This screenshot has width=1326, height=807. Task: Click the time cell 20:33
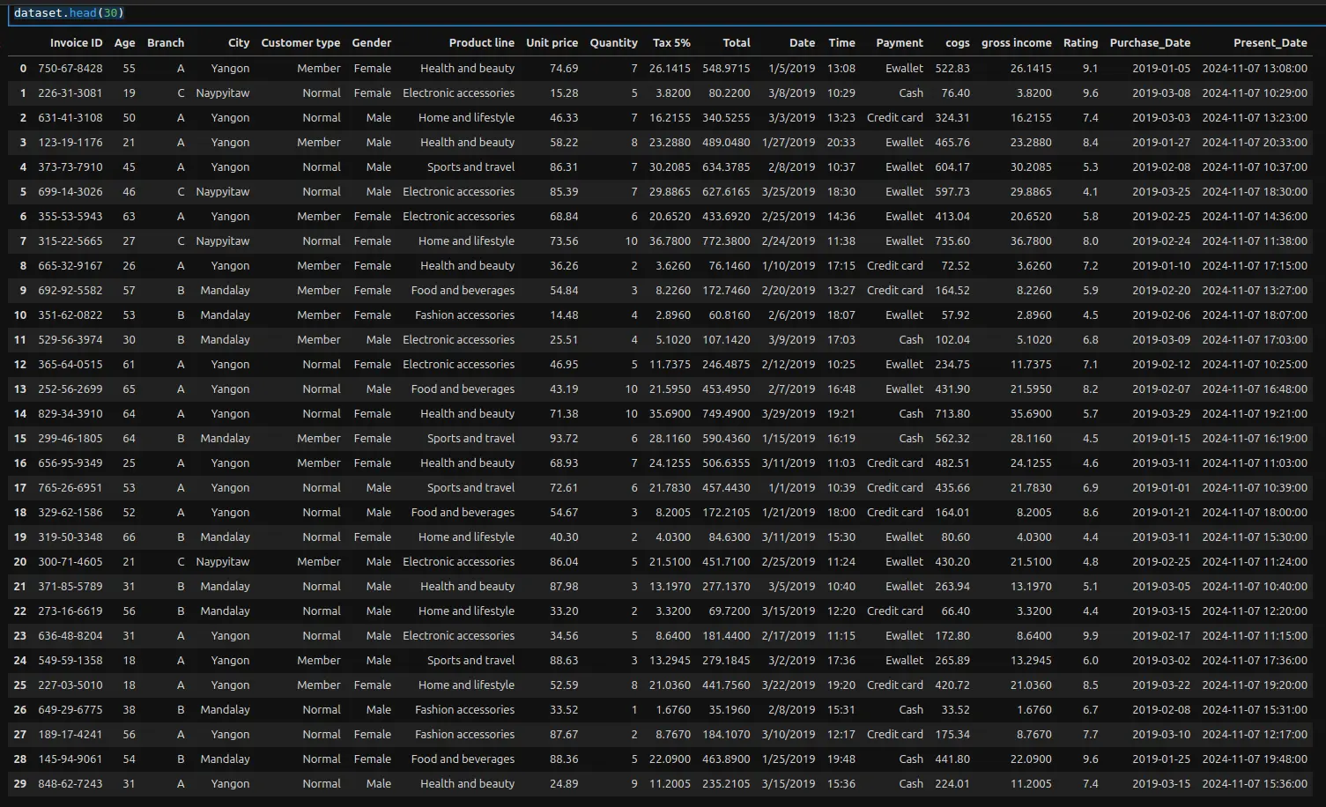click(x=841, y=142)
